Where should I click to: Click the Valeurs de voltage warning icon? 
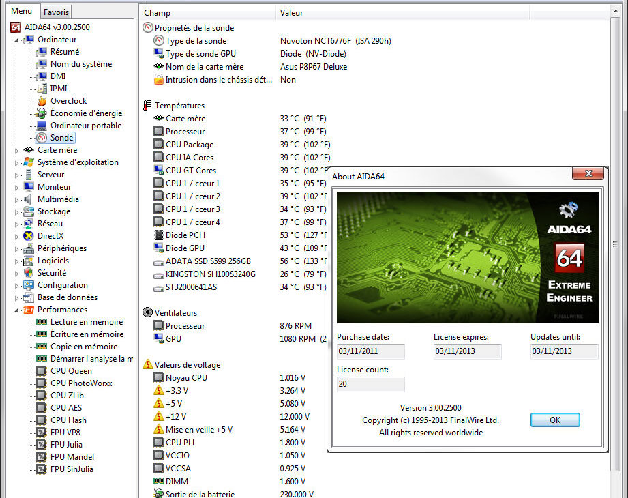click(x=147, y=365)
